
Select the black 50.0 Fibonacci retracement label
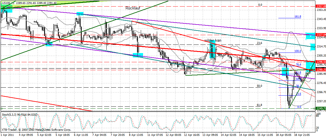click(259, 86)
